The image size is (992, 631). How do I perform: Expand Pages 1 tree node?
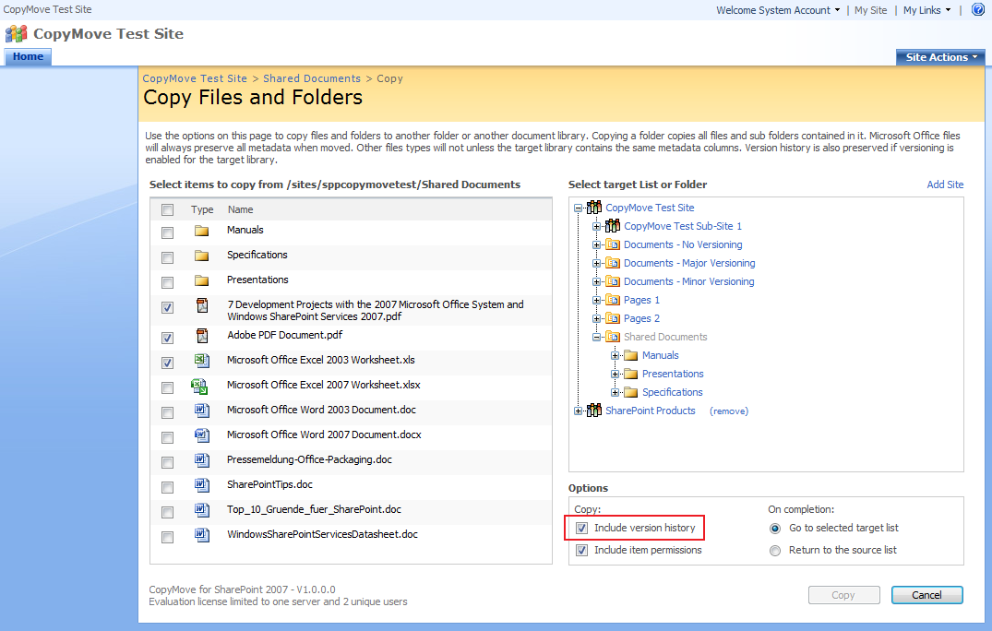(x=596, y=301)
